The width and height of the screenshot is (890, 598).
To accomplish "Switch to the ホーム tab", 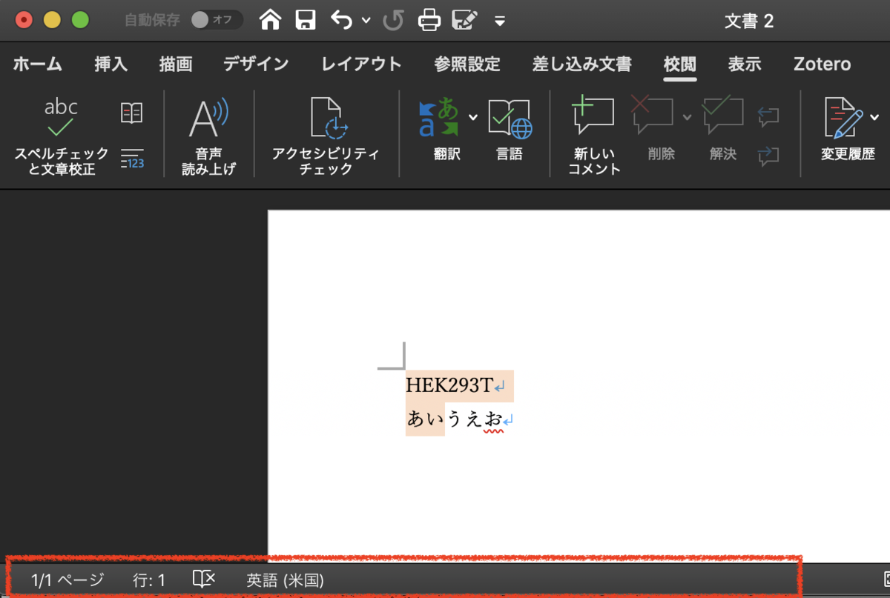I will pos(38,64).
